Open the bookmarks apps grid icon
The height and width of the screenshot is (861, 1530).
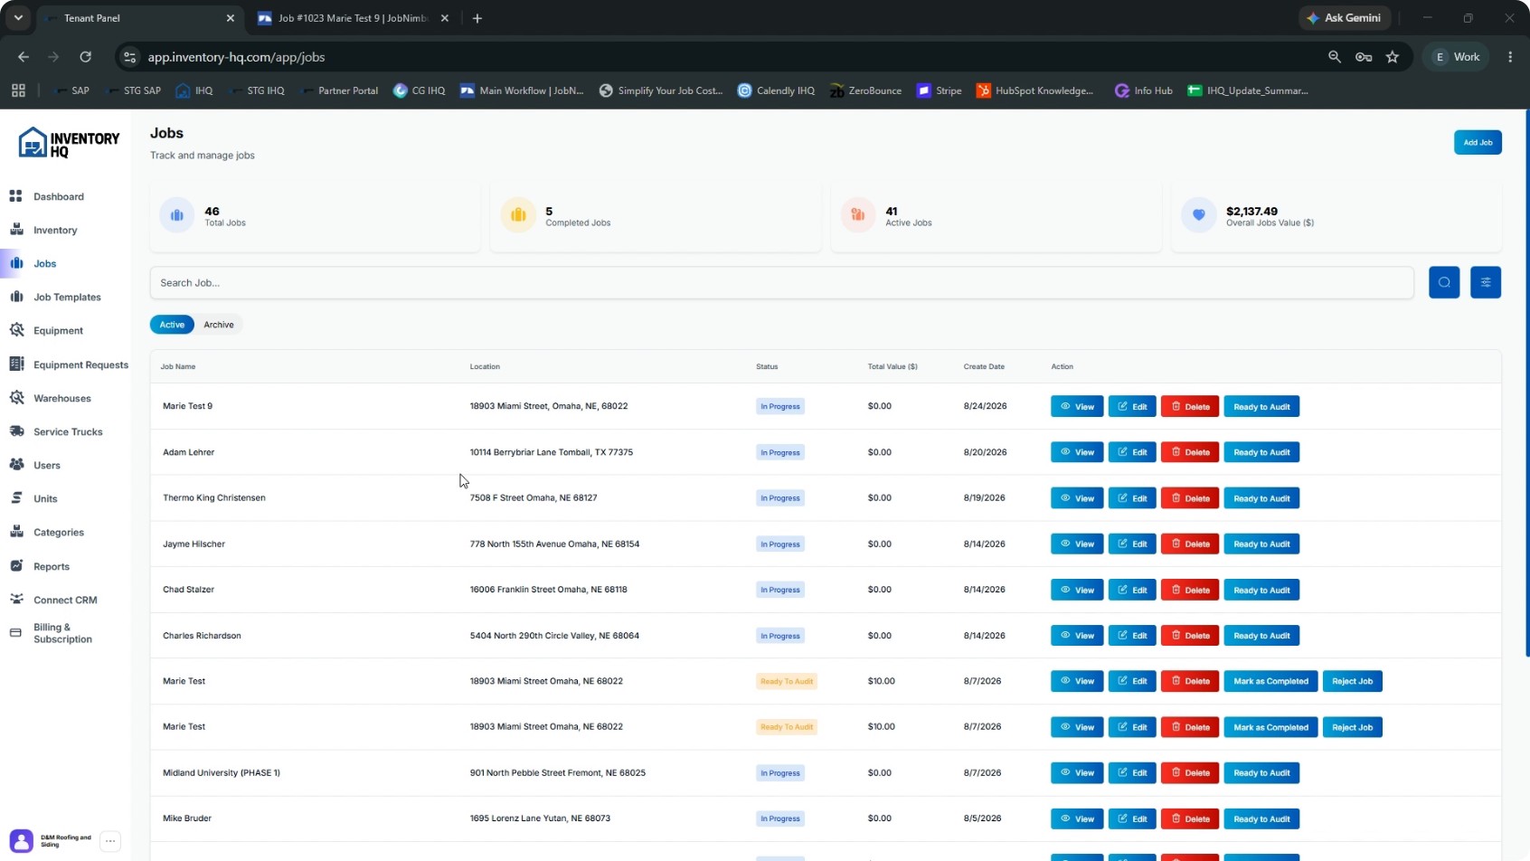click(18, 90)
